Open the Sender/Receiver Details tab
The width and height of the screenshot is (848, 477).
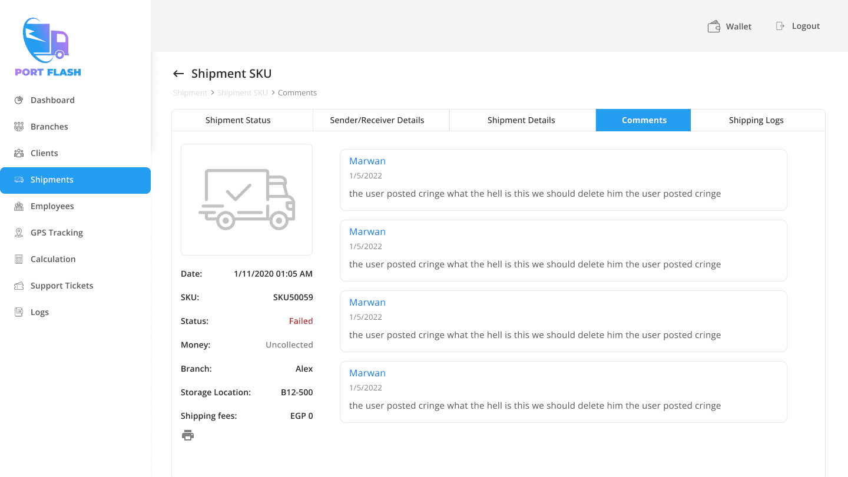pyautogui.click(x=377, y=120)
